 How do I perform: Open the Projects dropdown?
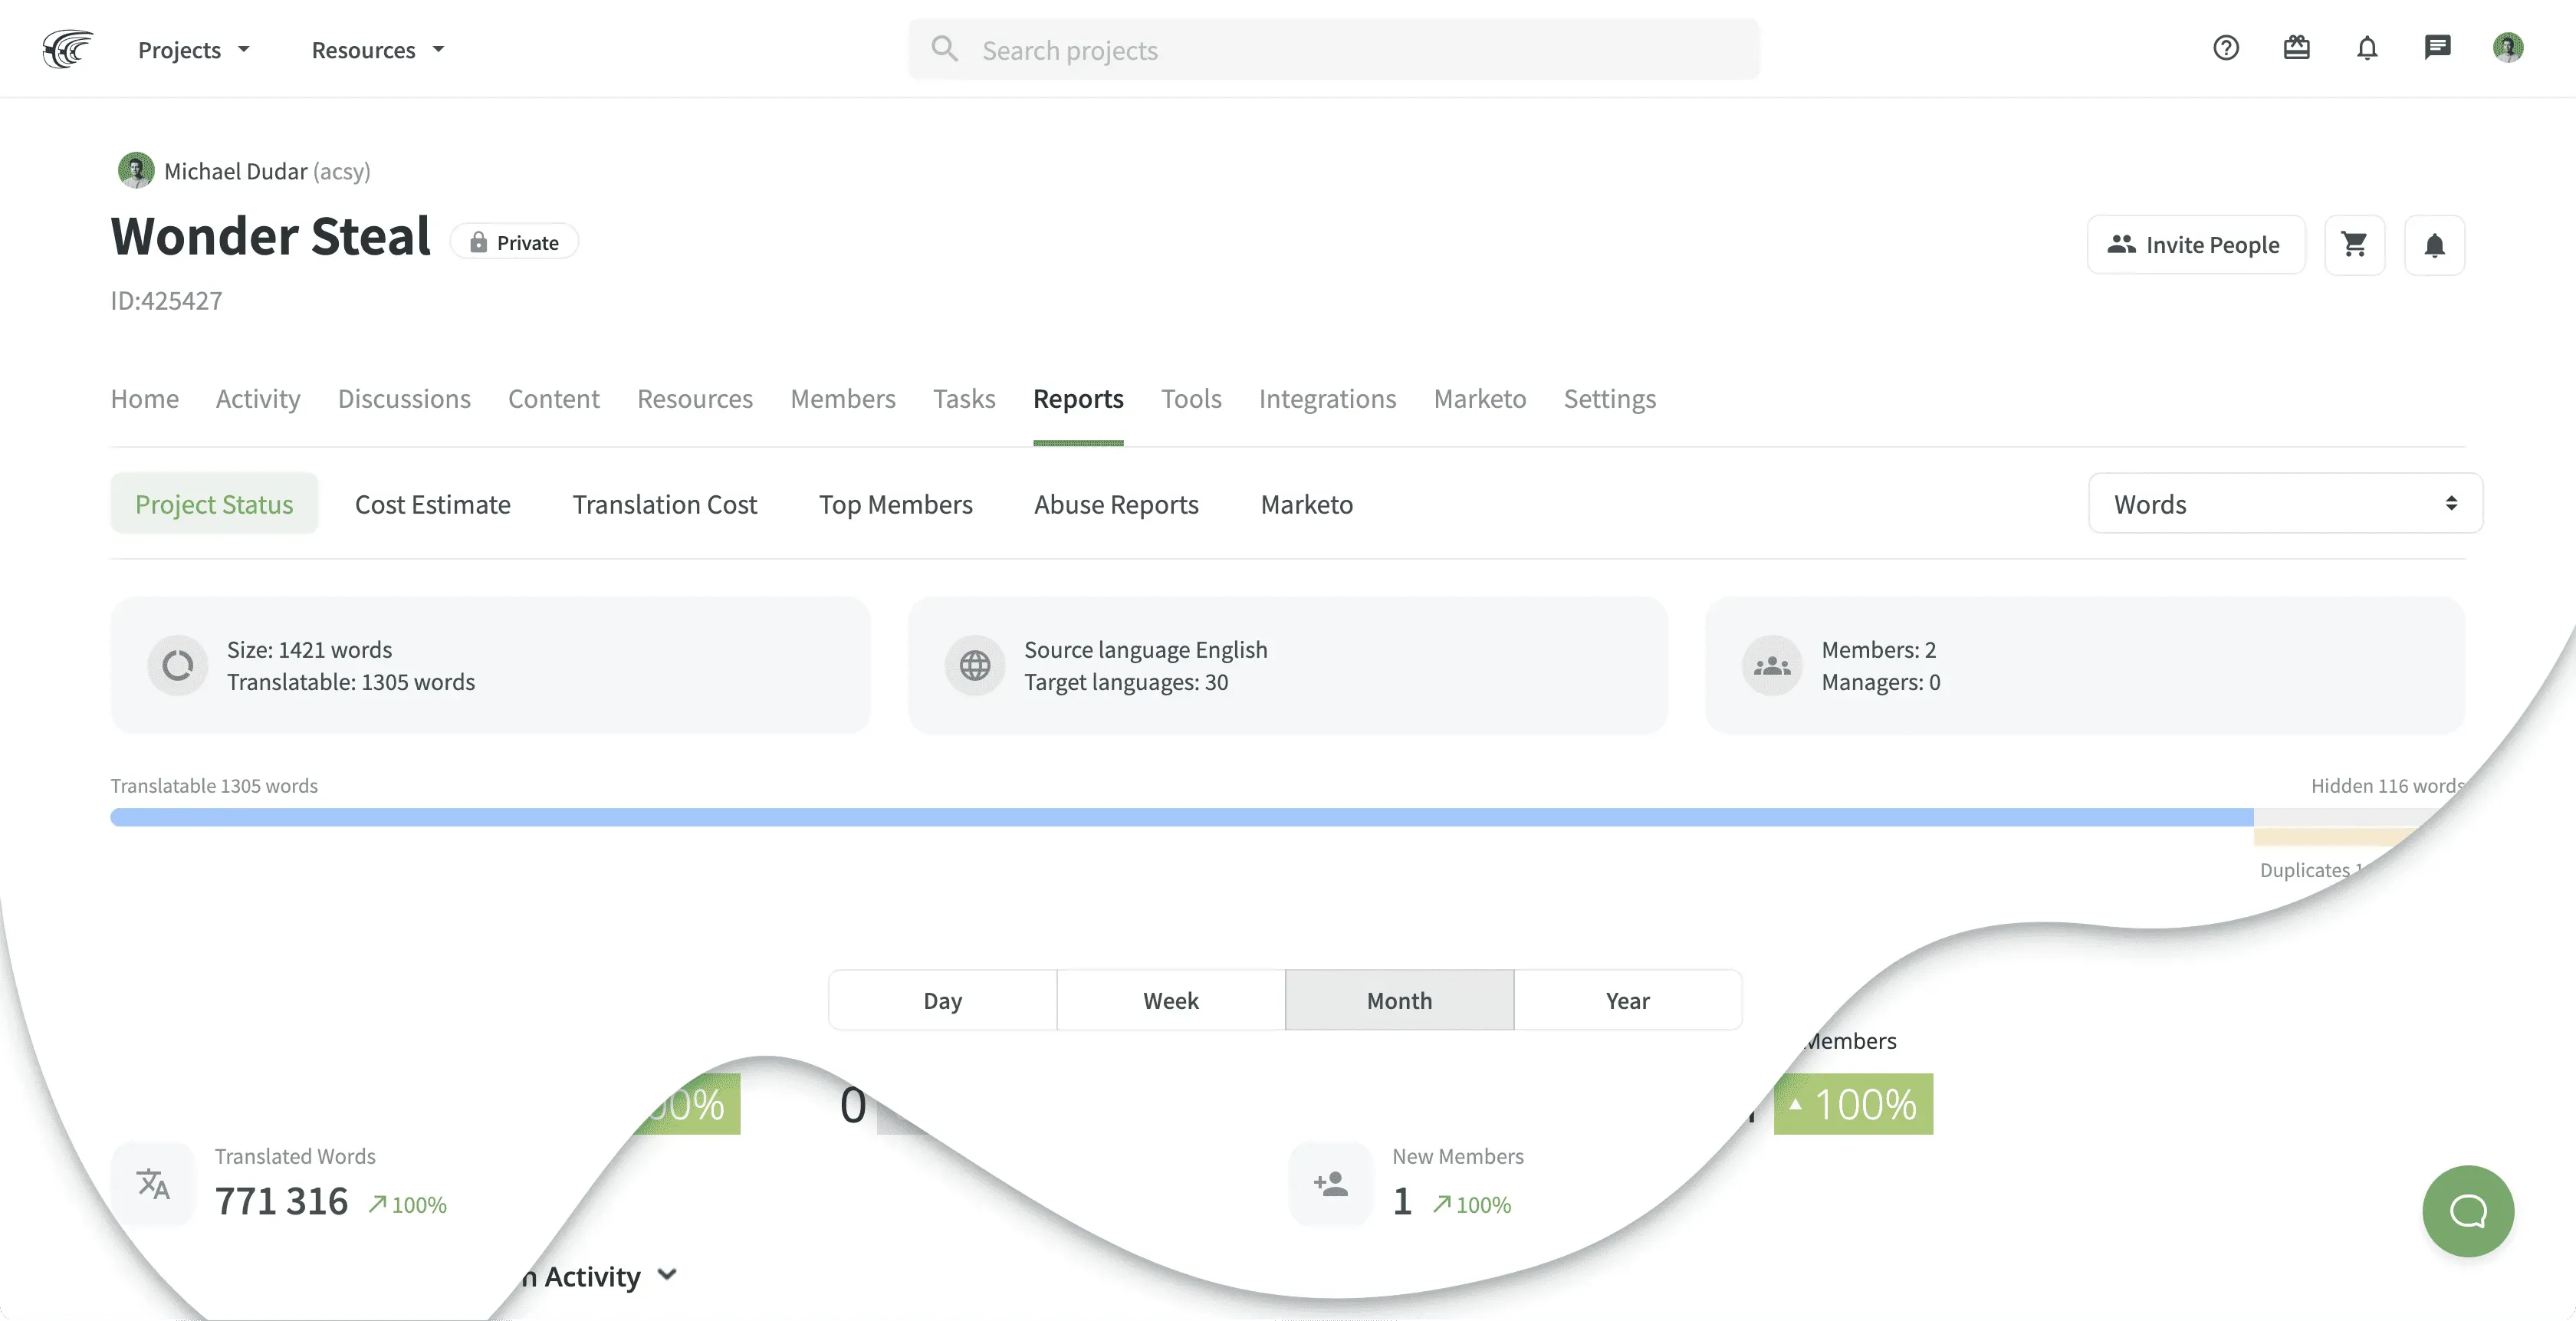tap(193, 49)
